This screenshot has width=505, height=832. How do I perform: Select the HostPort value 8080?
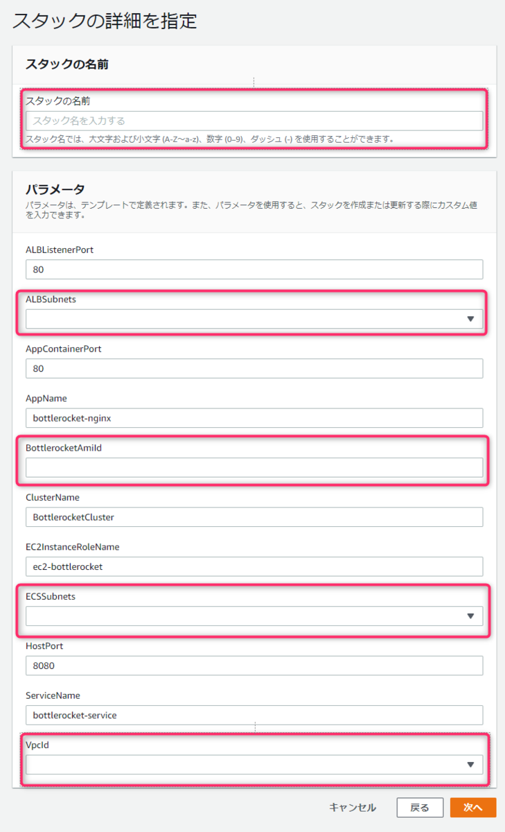pos(254,665)
